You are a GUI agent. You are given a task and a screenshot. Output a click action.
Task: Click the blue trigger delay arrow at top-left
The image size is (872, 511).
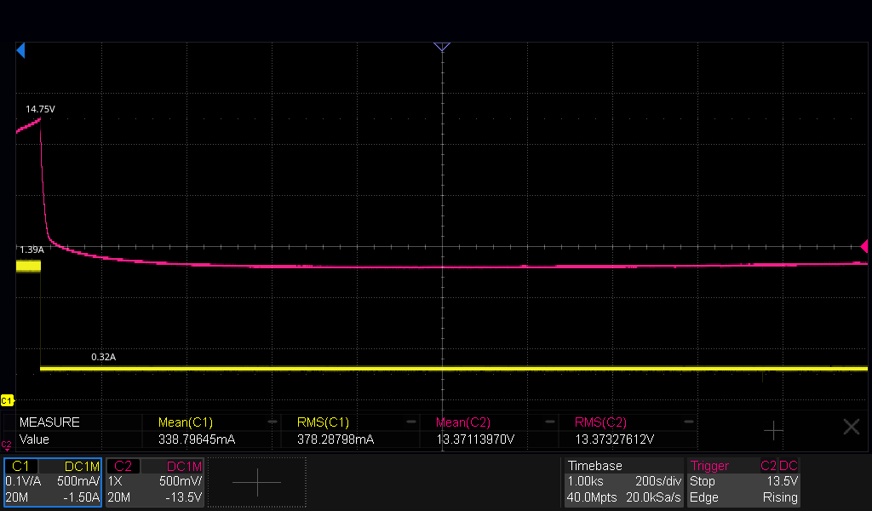(20, 50)
